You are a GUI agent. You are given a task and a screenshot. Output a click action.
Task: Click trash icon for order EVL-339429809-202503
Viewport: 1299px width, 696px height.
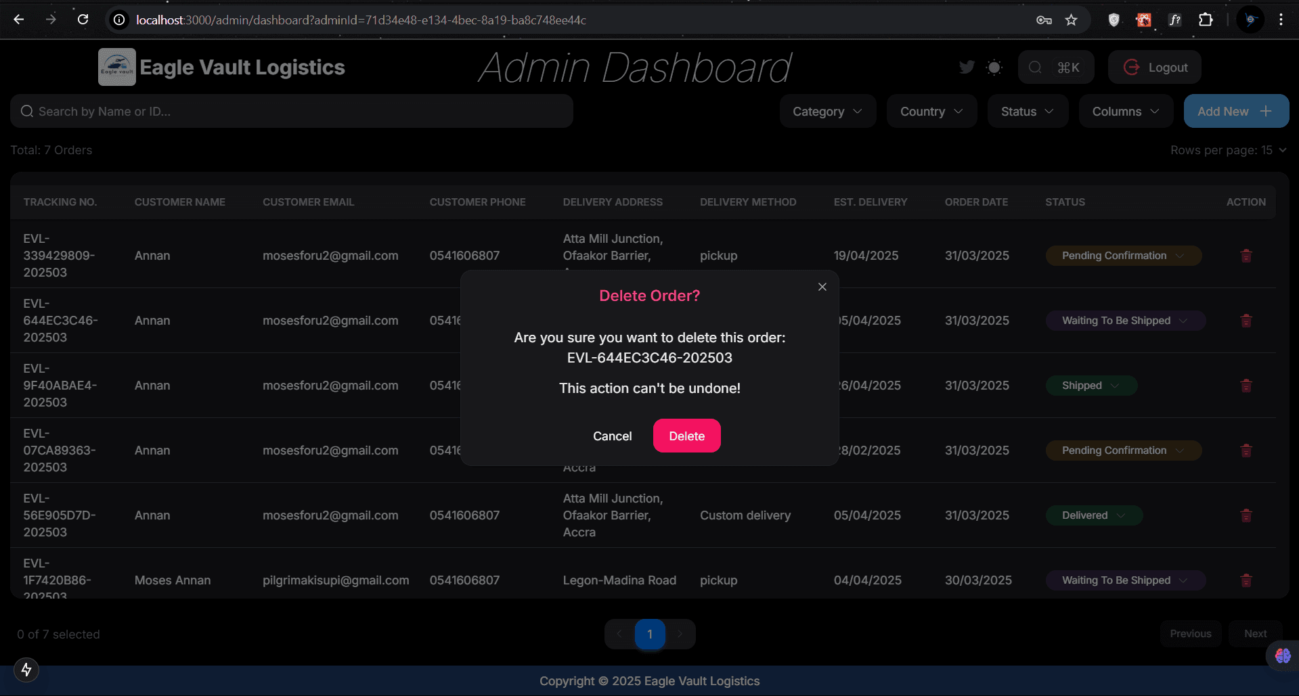tap(1246, 256)
